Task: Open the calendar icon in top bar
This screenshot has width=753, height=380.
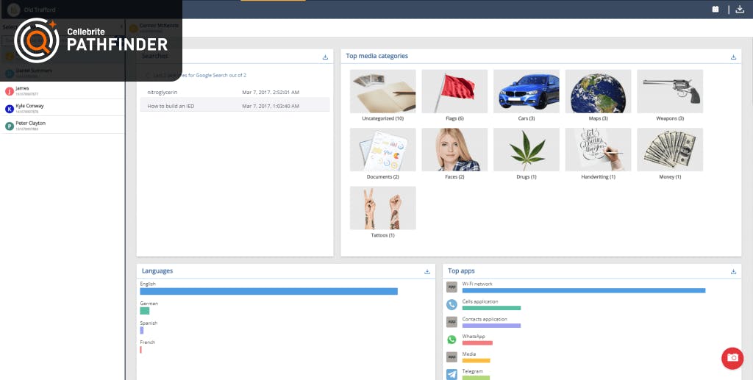Action: [x=715, y=10]
